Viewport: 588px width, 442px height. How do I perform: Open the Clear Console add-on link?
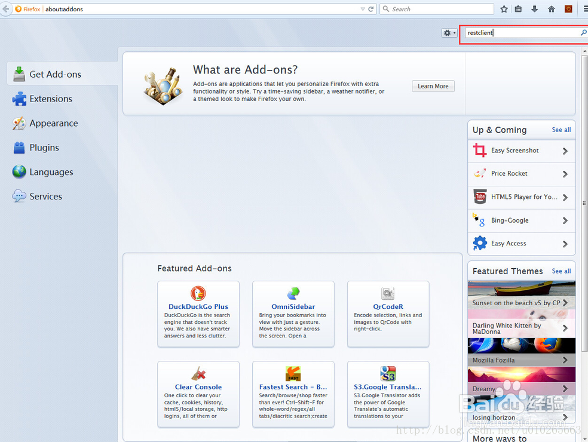pyautogui.click(x=198, y=387)
